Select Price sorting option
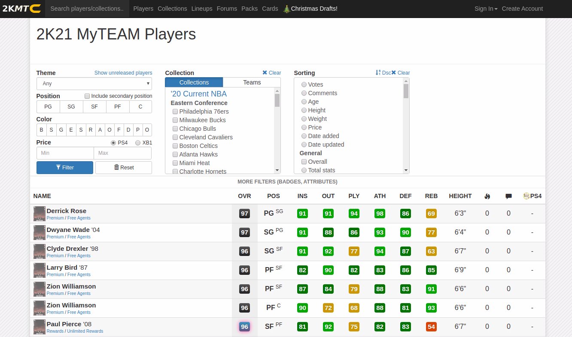 click(304, 127)
